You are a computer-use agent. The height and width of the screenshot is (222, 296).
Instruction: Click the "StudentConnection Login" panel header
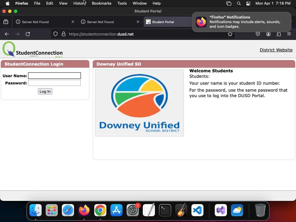(45, 64)
